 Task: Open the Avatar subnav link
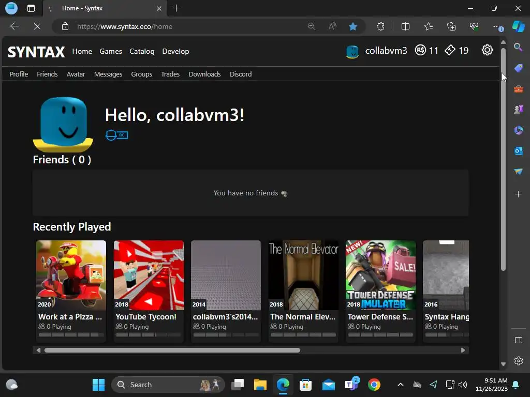[x=76, y=74]
